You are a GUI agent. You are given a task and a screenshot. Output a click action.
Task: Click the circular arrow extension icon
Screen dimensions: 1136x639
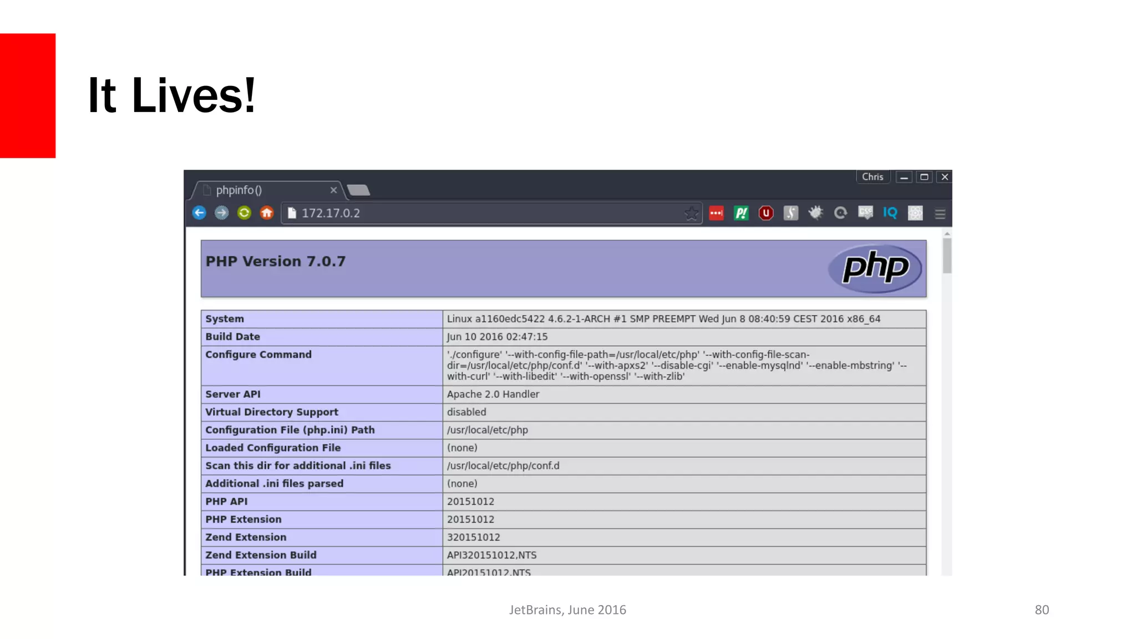(840, 213)
